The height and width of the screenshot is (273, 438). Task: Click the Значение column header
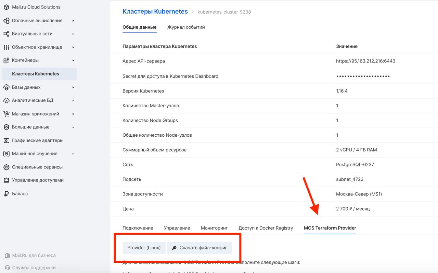point(347,46)
